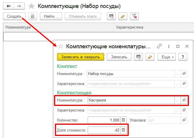Click the Создать button
This screenshot has width=194, height=138.
[14, 16]
